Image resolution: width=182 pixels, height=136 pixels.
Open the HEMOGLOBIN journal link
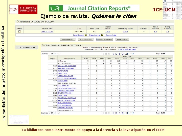(x=62, y=81)
